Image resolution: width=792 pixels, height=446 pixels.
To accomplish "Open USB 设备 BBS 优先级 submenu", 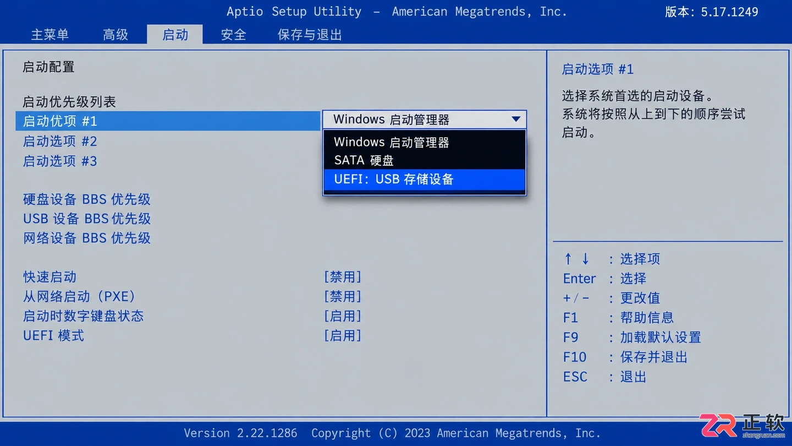I will [x=87, y=219].
